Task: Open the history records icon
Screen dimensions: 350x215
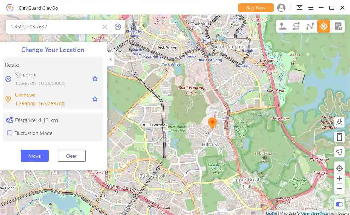Action: point(338,26)
